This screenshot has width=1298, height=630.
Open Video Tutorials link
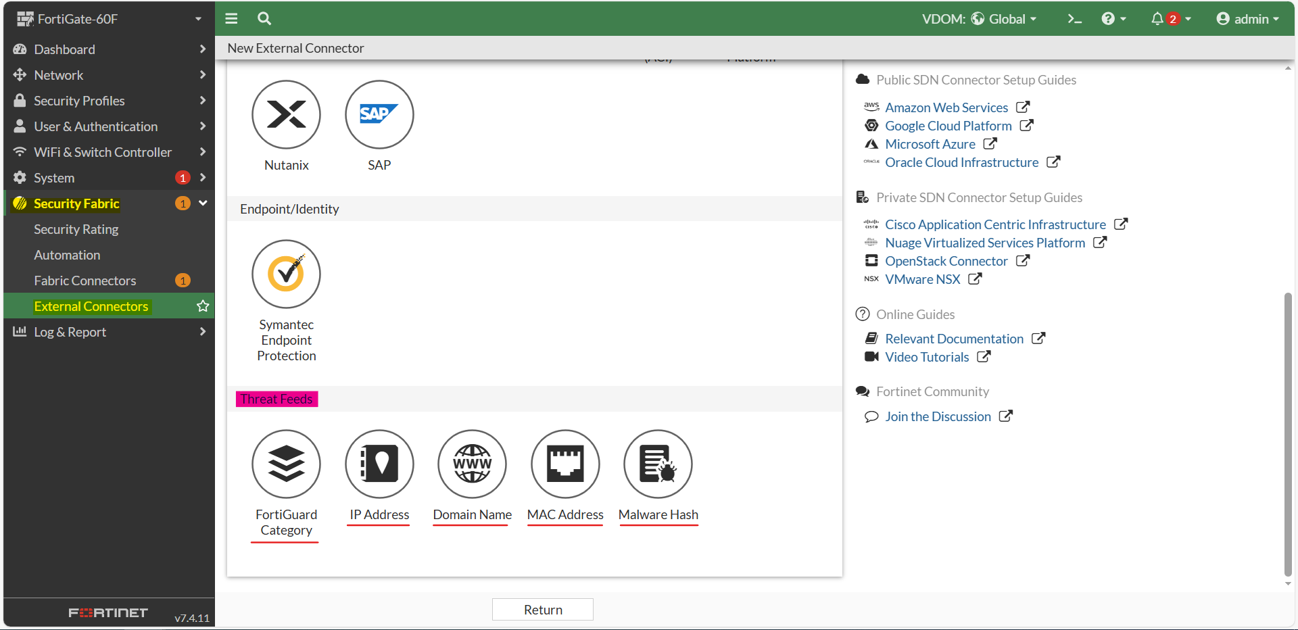(x=927, y=357)
